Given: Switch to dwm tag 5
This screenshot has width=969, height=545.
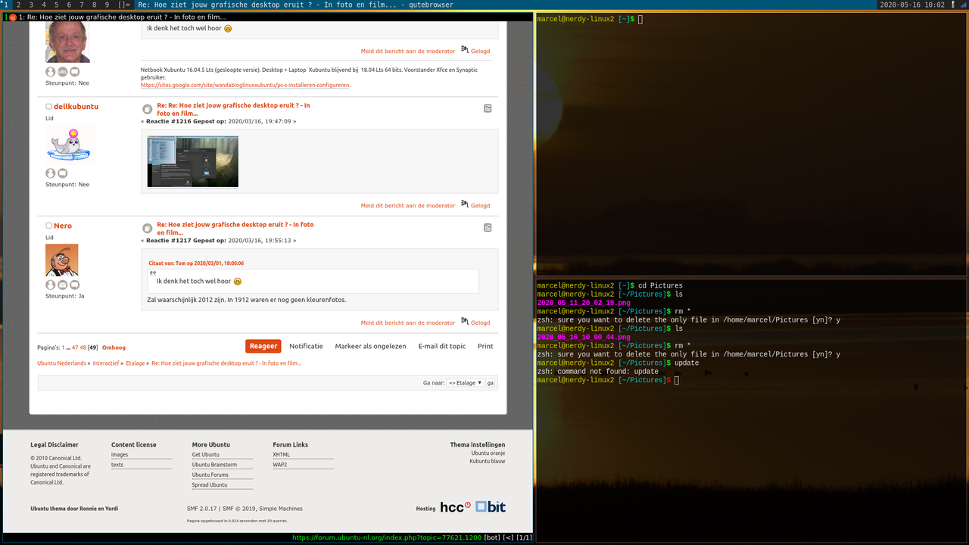Looking at the screenshot, I should (57, 5).
